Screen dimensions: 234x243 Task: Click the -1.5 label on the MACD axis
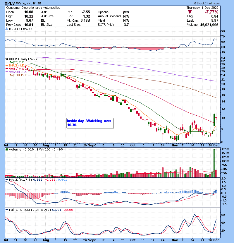point(224,204)
